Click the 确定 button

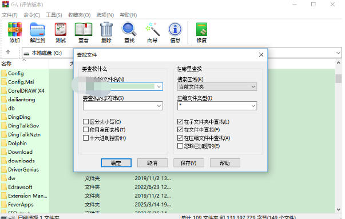click(x=116, y=163)
